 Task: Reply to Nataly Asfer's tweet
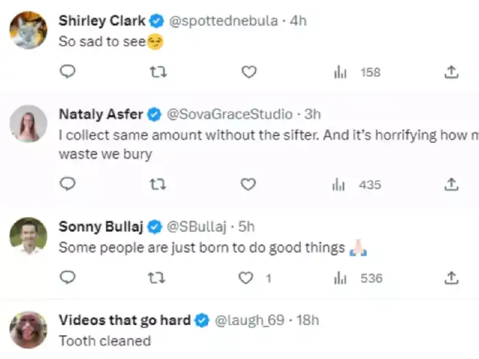[67, 184]
